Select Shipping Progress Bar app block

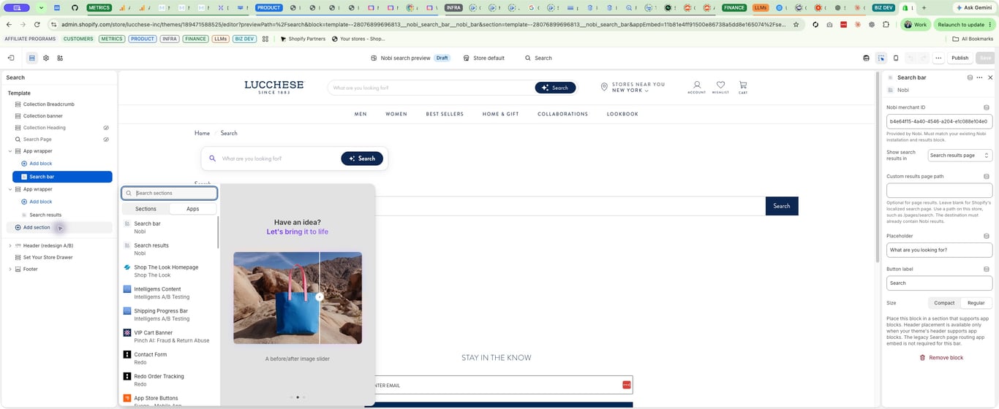coord(170,315)
